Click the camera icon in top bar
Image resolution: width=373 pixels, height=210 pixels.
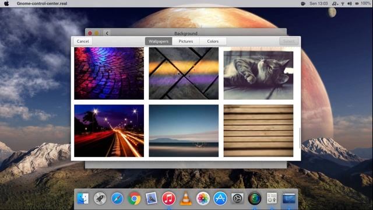(303, 3)
